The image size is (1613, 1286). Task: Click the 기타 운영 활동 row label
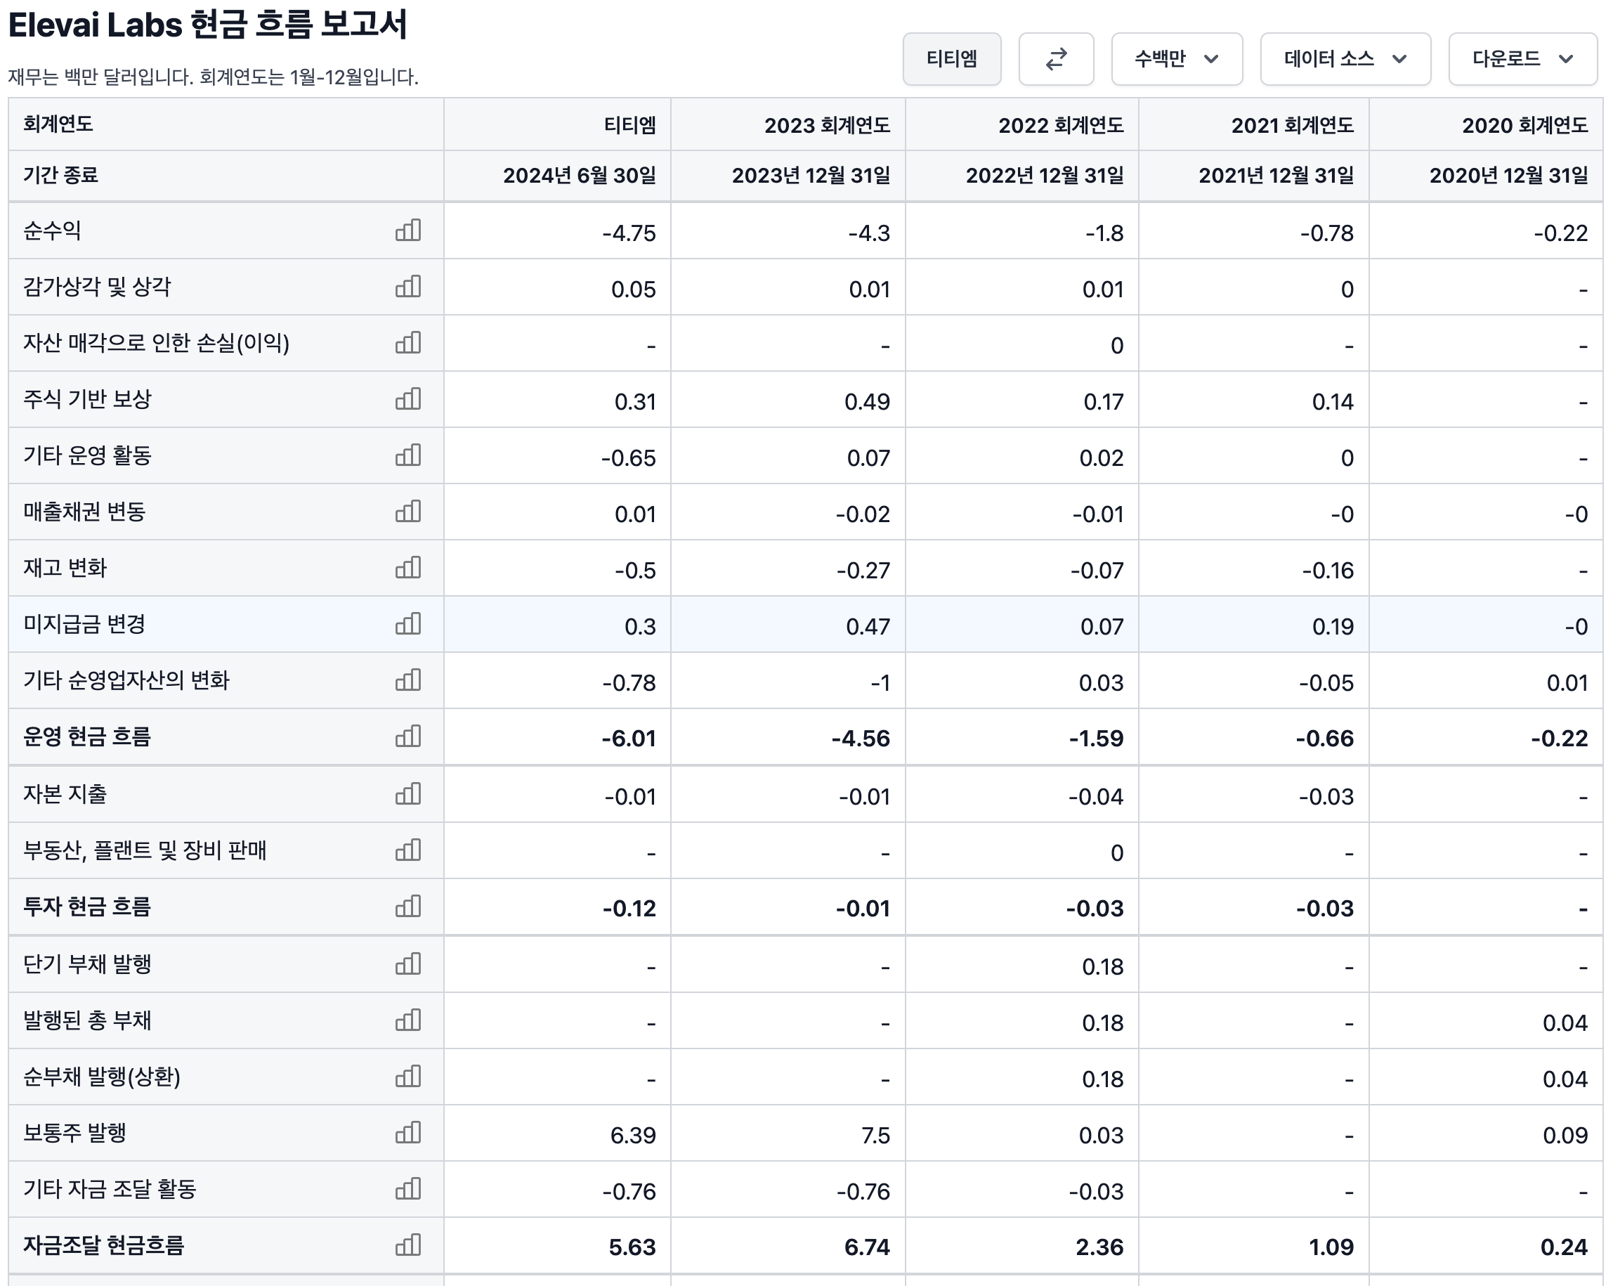click(x=88, y=456)
